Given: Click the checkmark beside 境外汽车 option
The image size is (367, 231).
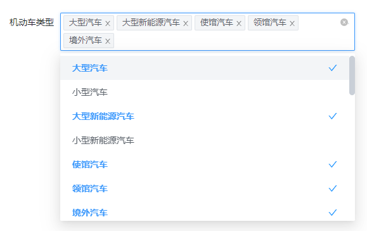Looking at the screenshot, I should click(x=333, y=213).
